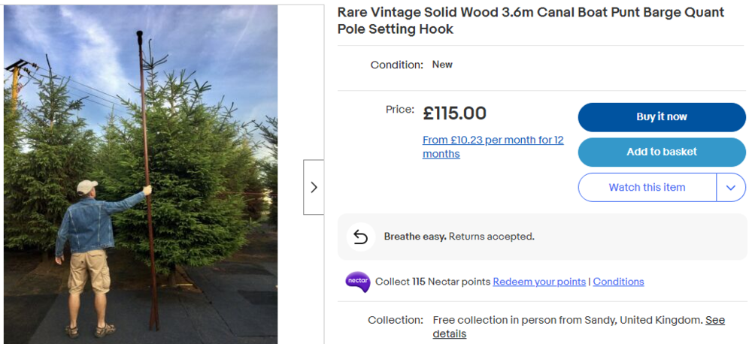Screen dimensions: 752x344
Task: Click the 'Collect 115 Nectar points' text
Action: [432, 282]
